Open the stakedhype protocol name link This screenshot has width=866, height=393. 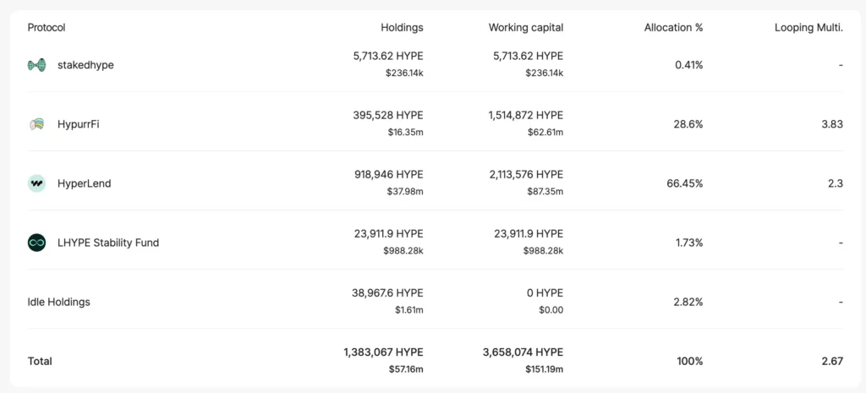(x=85, y=65)
